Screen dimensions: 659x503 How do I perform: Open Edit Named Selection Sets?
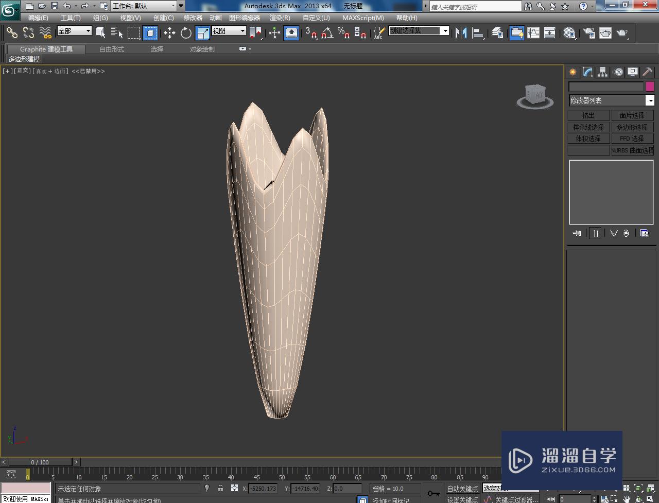click(379, 33)
